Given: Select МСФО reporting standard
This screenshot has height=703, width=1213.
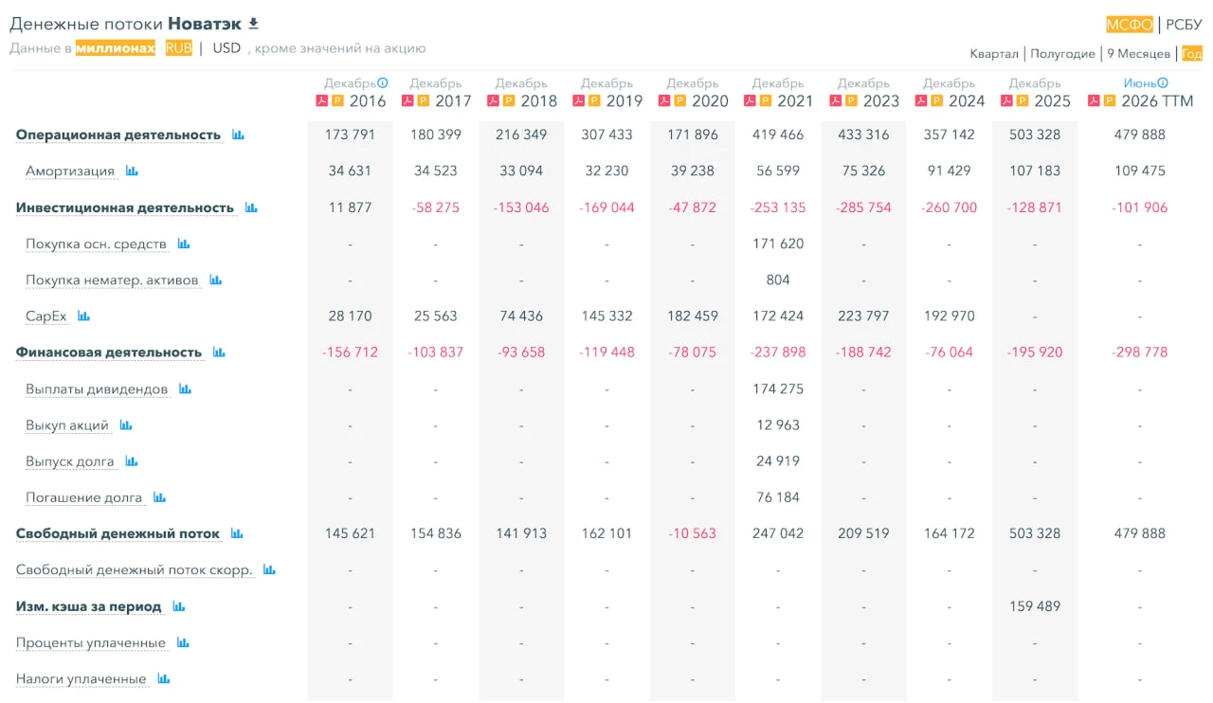Looking at the screenshot, I should click(x=1130, y=26).
